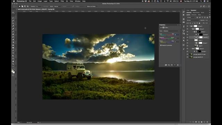Select the Zoom tool
Screen dimensions: 222x125
coord(13,64)
